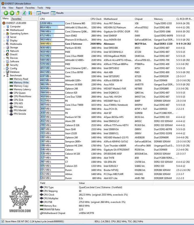194x225 pixels.
Task: Open the Tools menu
Action: point(40,8)
